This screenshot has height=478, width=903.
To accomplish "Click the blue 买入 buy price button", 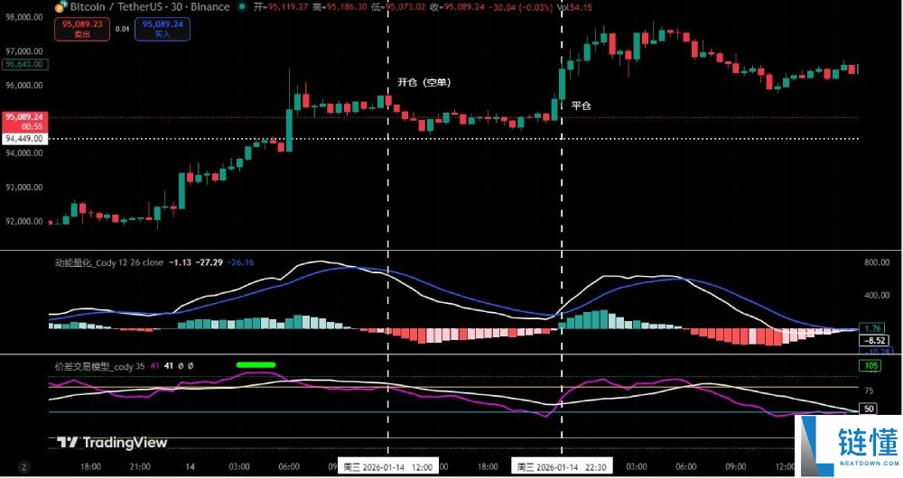I will 163,29.
